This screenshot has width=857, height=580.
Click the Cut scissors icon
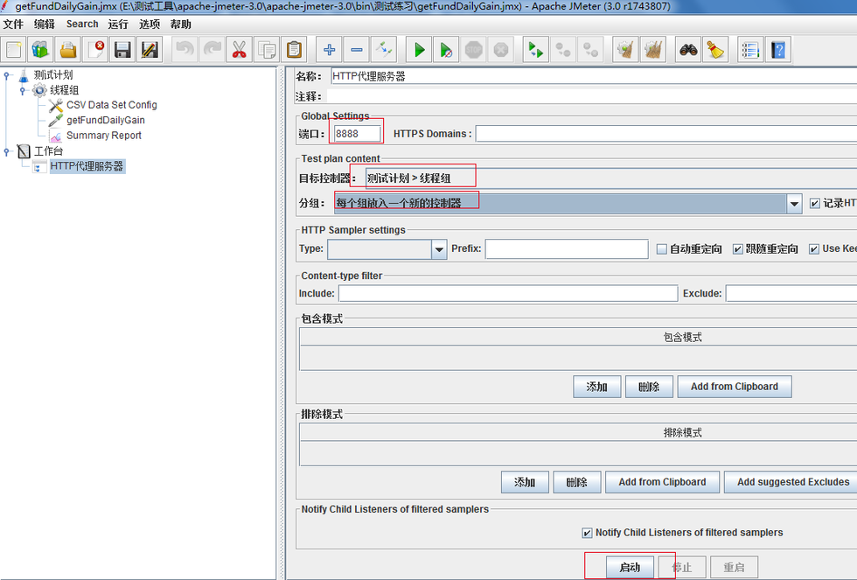[239, 50]
